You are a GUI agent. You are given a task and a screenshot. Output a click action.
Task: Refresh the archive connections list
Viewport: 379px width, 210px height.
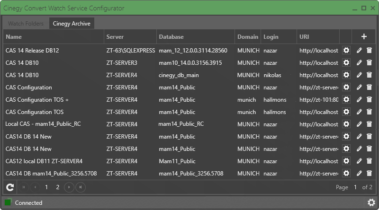[x=10, y=187]
